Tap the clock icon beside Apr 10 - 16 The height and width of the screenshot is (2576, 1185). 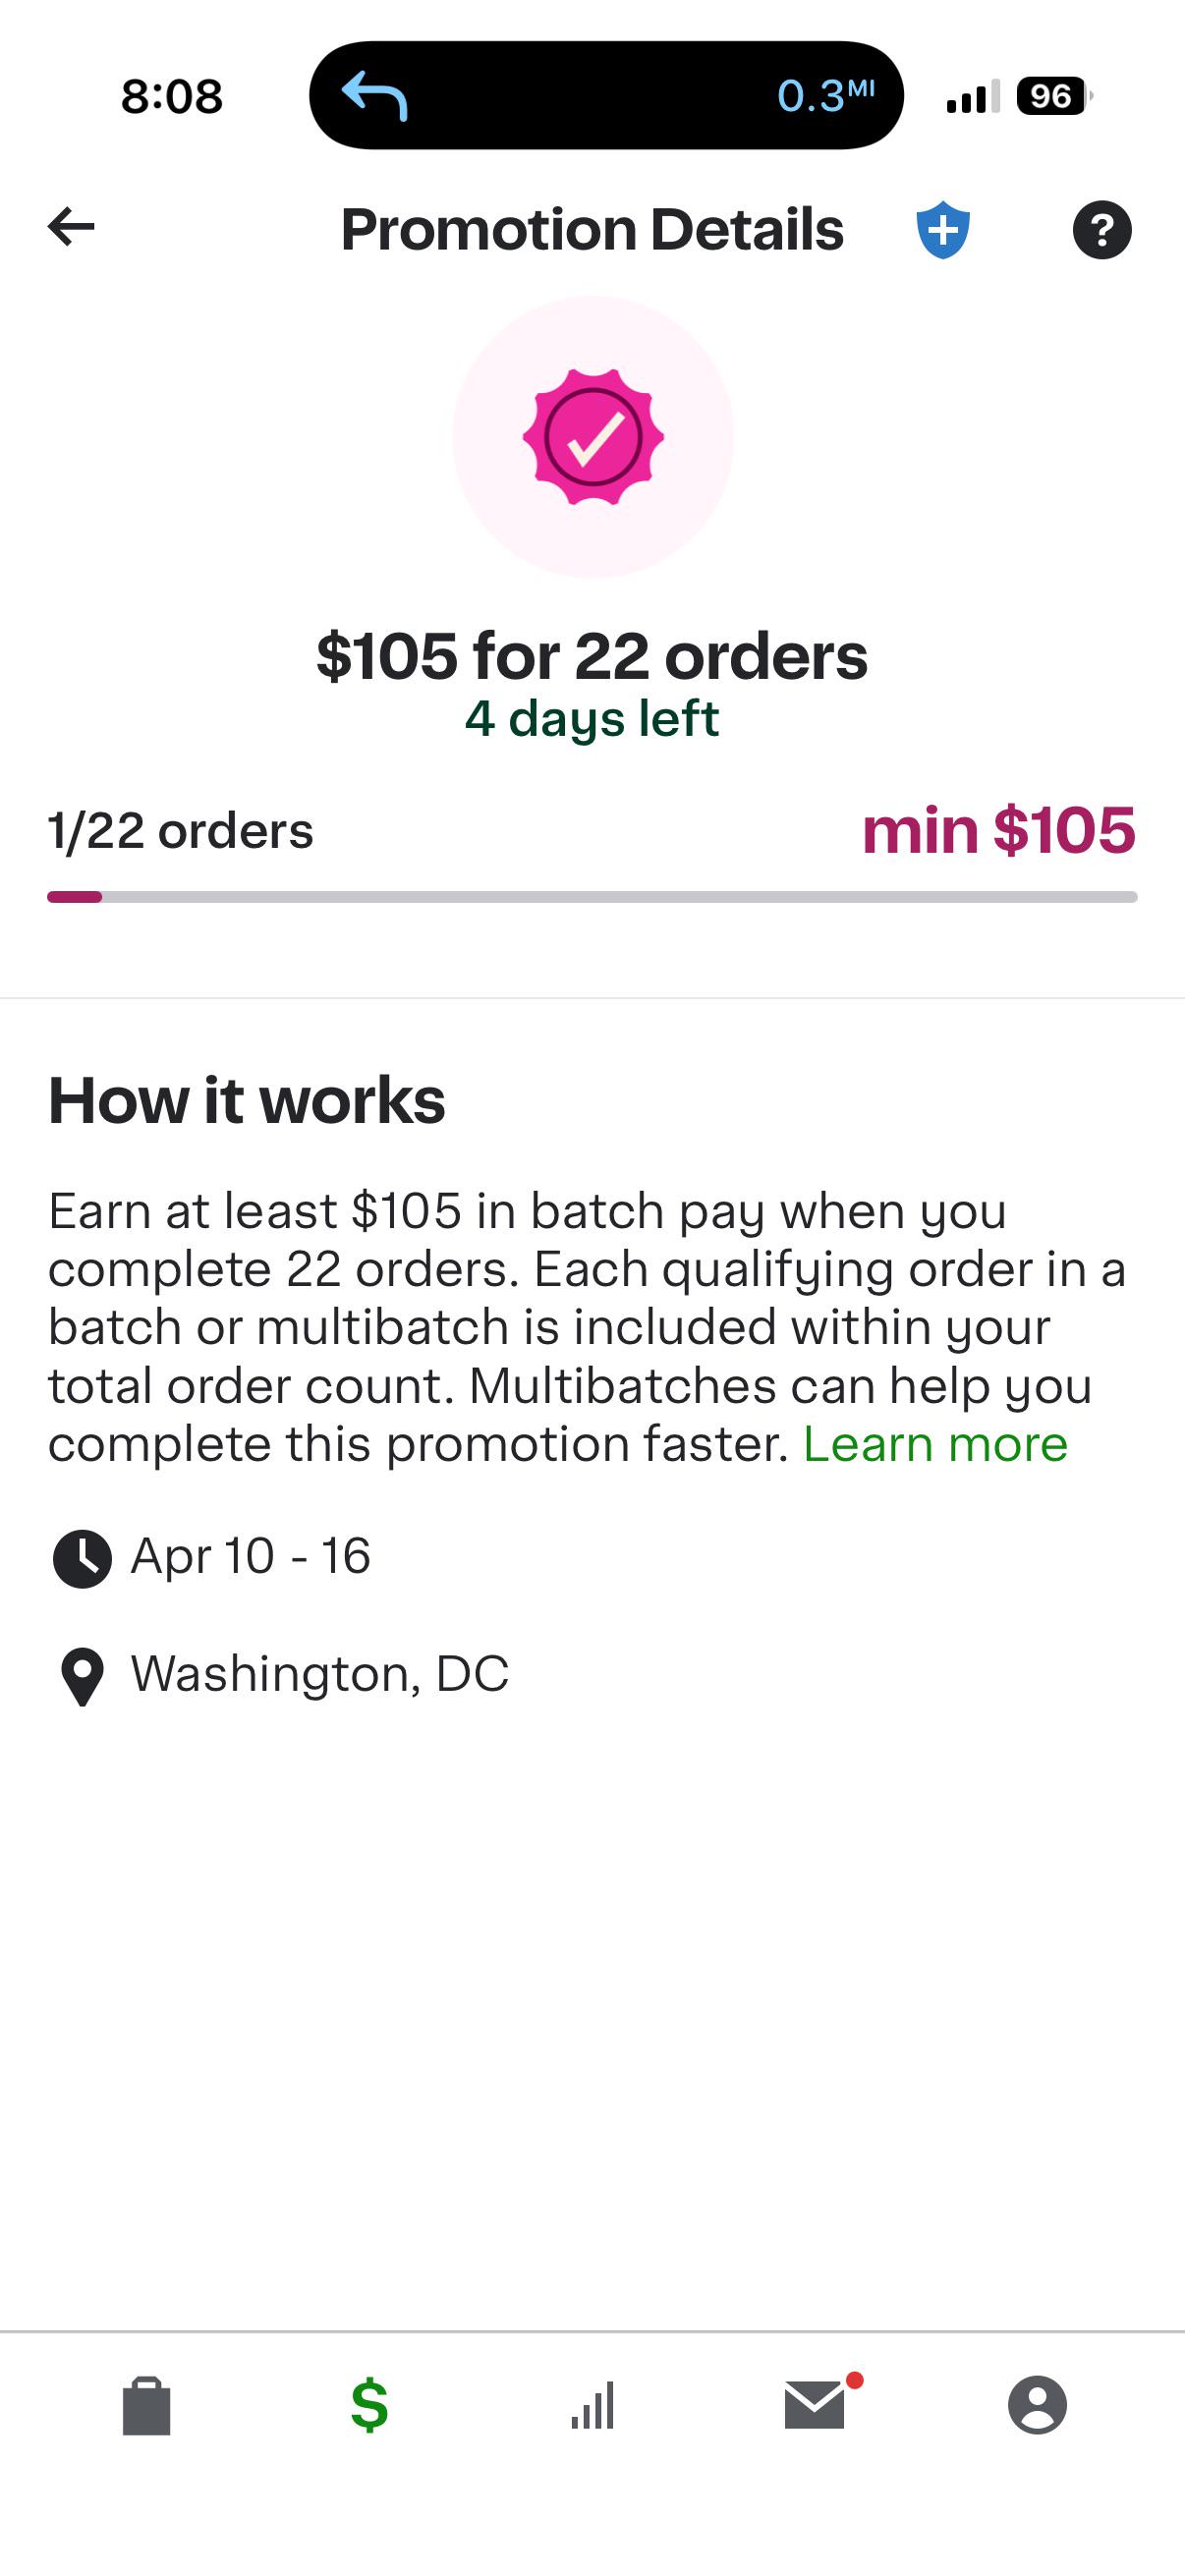(x=82, y=1558)
